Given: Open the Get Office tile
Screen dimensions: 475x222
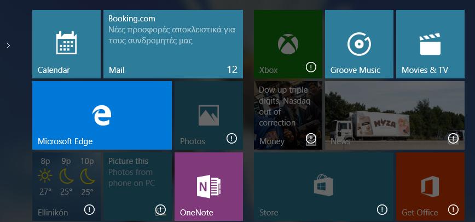Looking at the screenshot, I should point(430,186).
